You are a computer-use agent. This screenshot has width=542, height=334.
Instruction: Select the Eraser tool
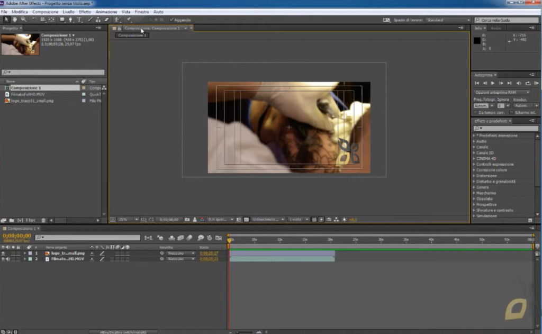[x=107, y=20]
